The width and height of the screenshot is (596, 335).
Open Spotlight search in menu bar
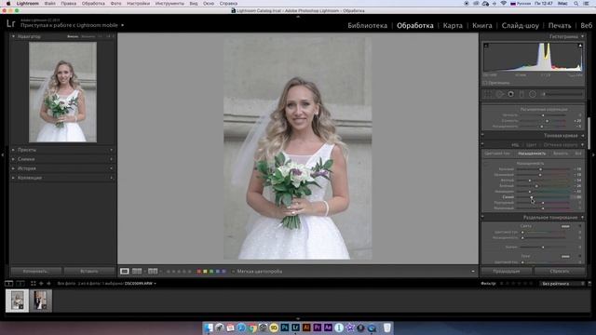click(x=576, y=4)
